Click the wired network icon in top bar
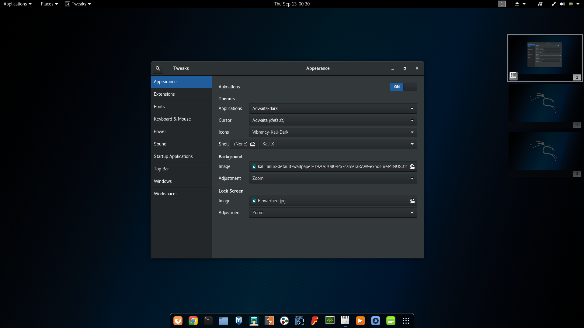 554,4
